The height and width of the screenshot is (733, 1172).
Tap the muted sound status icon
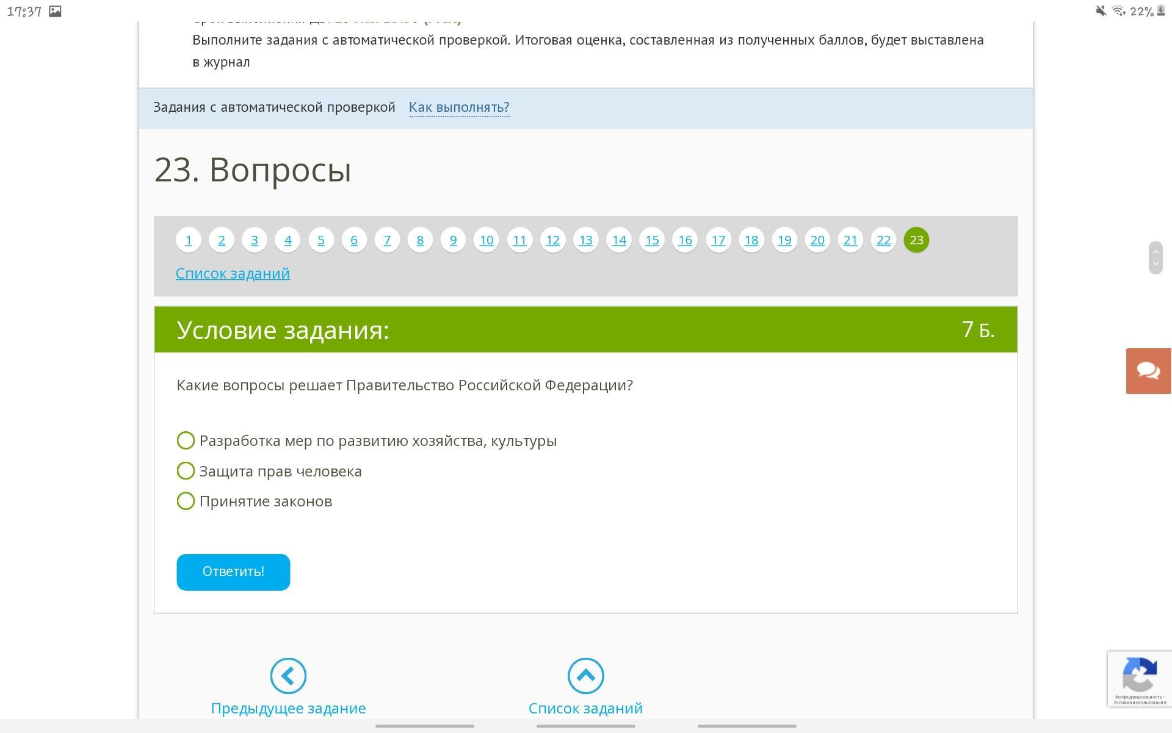click(1101, 11)
